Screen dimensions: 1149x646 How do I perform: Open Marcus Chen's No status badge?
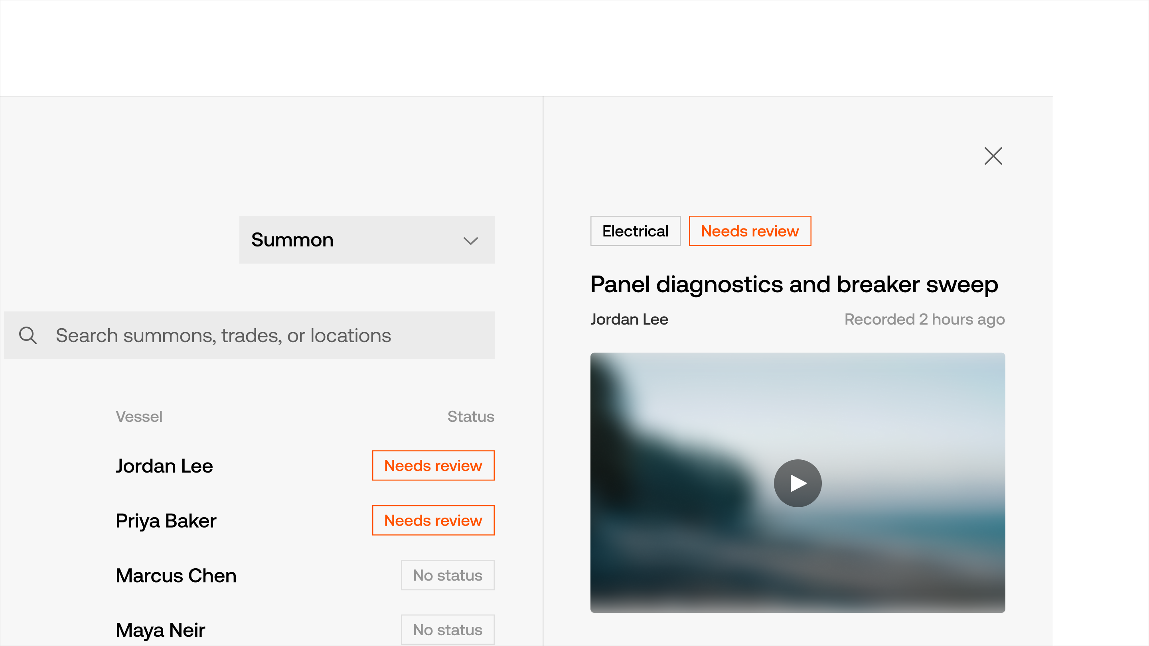(447, 575)
